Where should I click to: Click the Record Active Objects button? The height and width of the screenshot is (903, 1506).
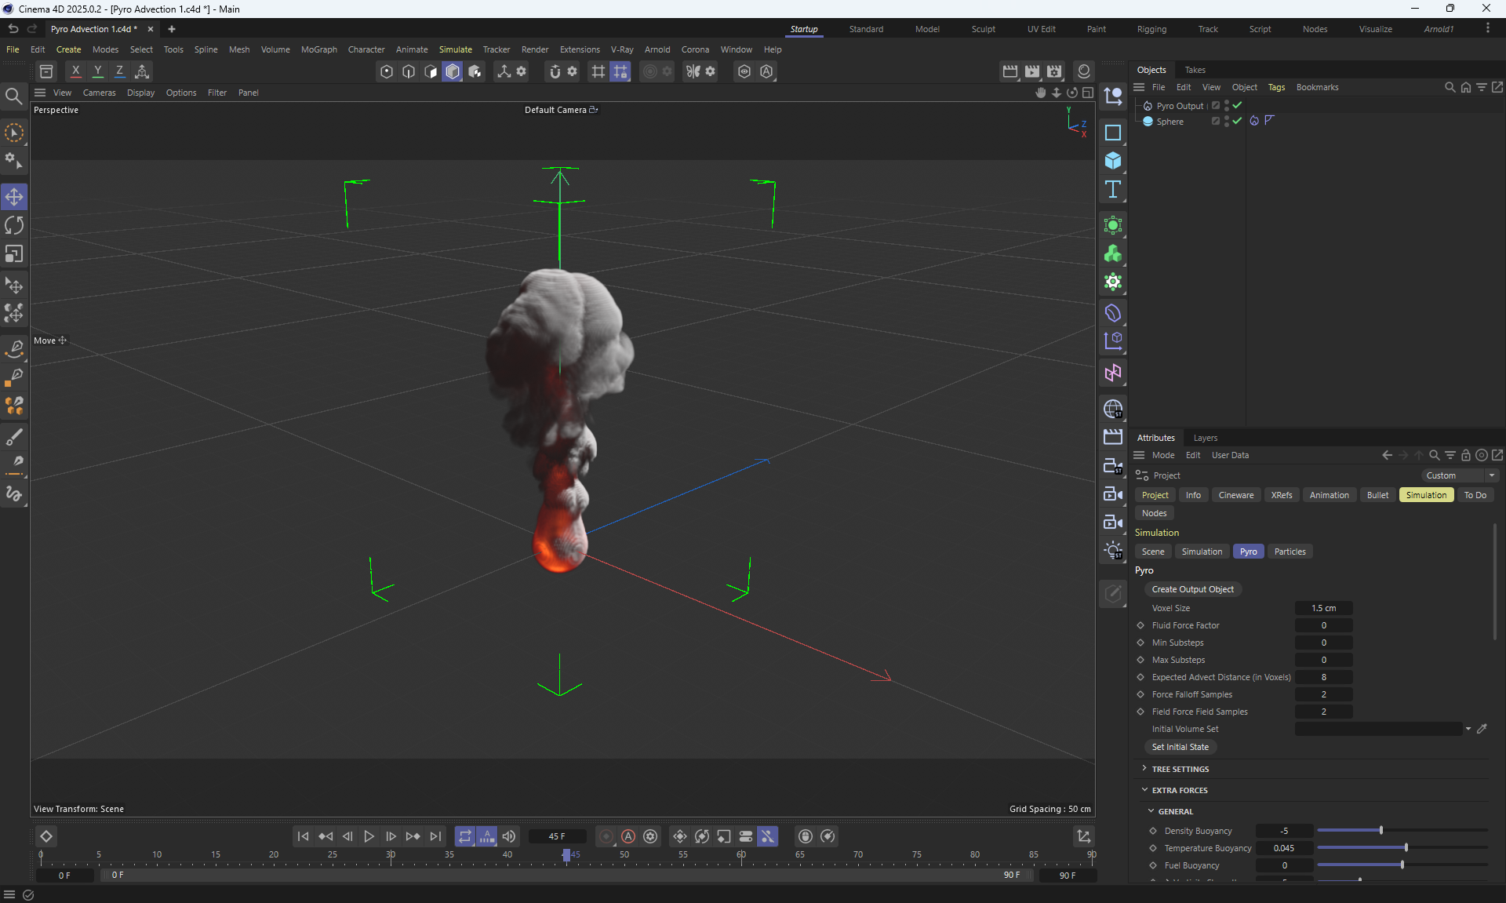point(606,836)
